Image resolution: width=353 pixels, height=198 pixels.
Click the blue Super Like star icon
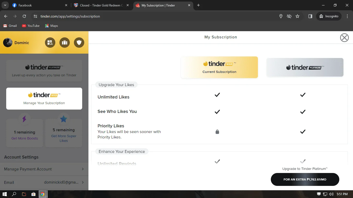pos(64,119)
